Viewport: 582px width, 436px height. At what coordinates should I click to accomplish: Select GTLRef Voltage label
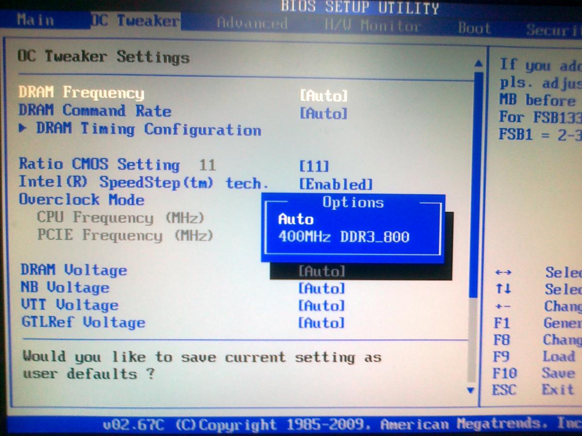click(83, 322)
